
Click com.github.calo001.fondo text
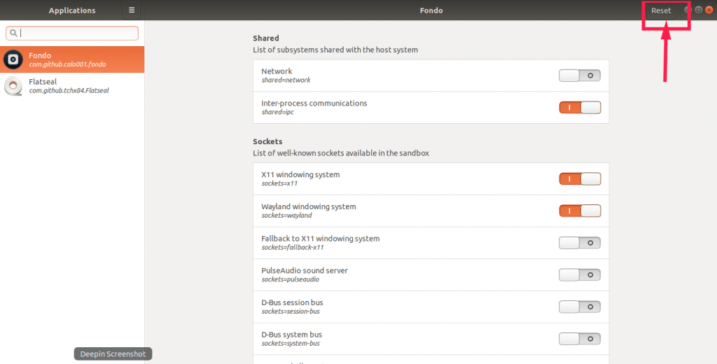[68, 64]
